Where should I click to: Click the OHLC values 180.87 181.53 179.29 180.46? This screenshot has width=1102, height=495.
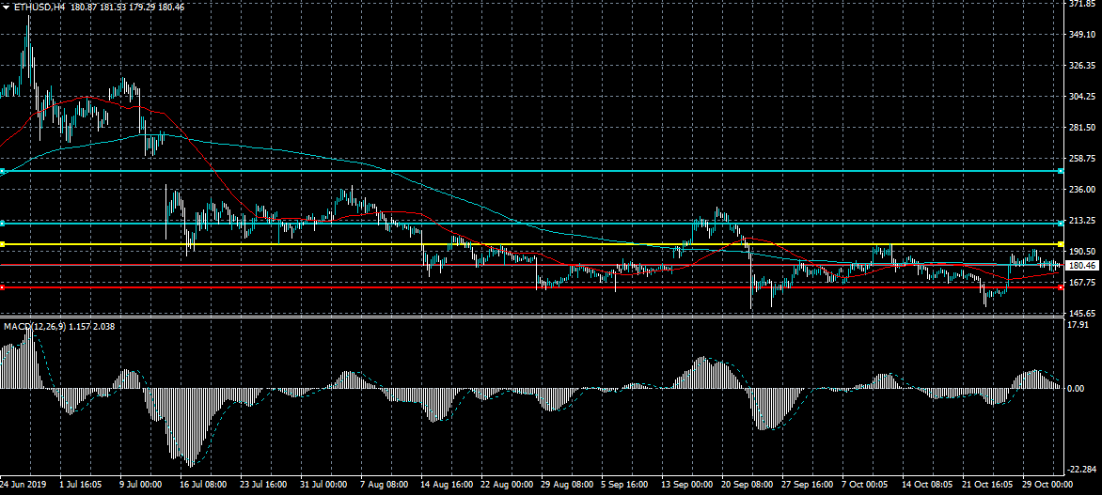click(127, 7)
